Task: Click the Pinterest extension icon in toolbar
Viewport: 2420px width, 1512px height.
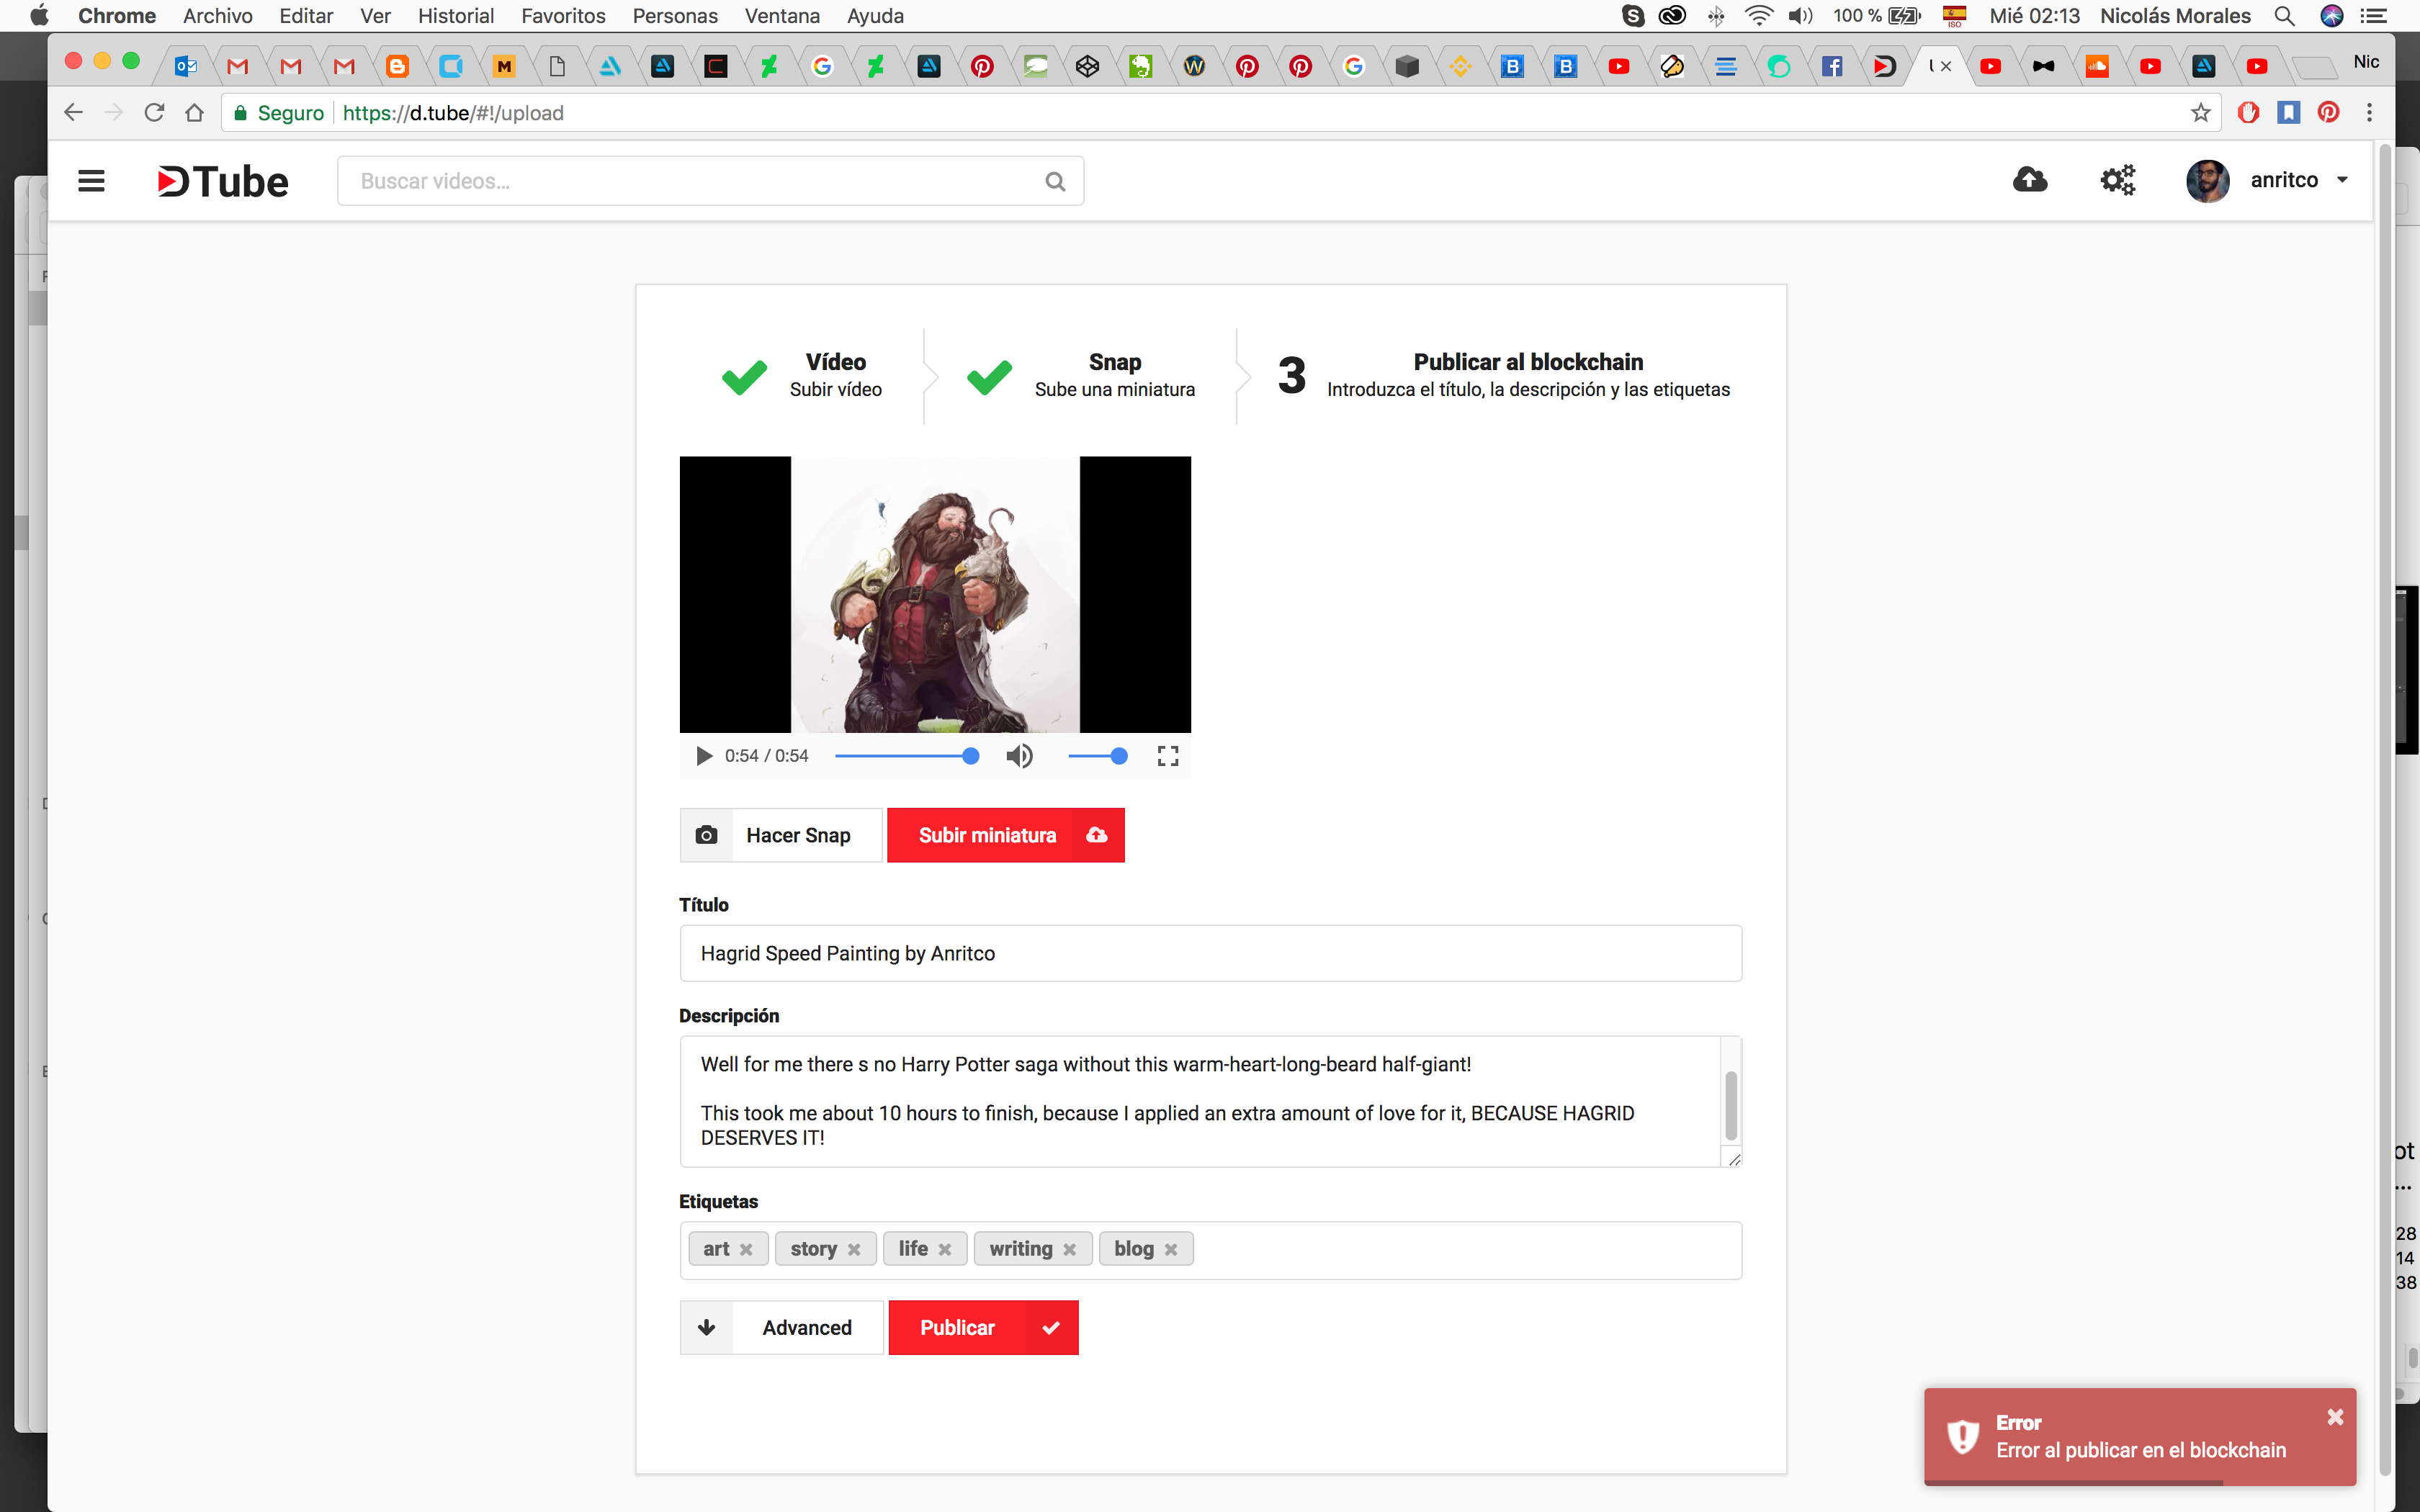Action: (2329, 112)
